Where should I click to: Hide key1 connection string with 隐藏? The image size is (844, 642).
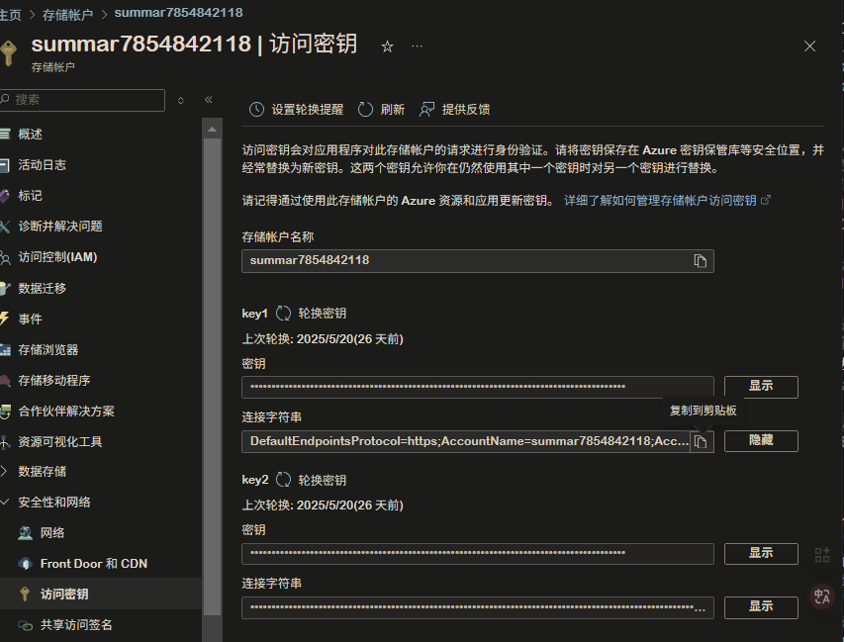pyautogui.click(x=760, y=440)
